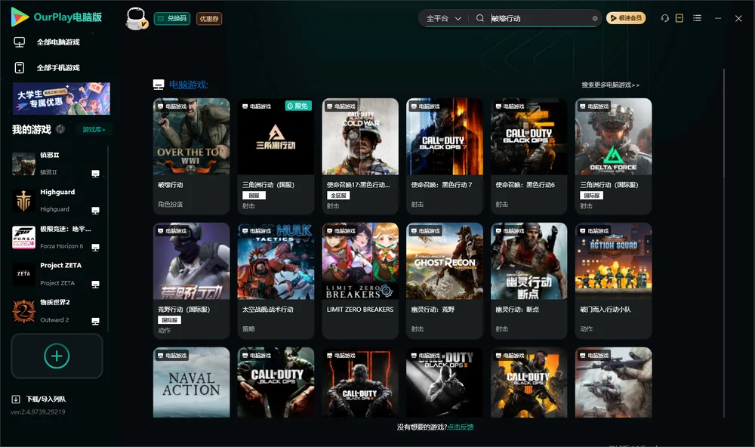Open the Delta Force game thumbnail

click(x=613, y=137)
